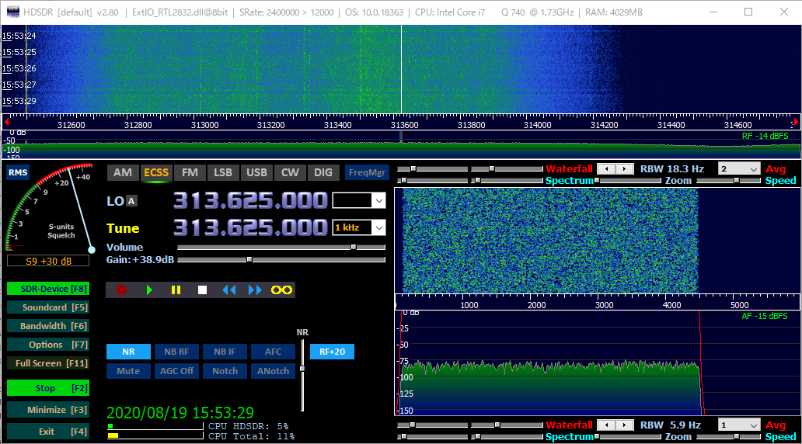Click the lower panel left arrow stepper
The image size is (802, 444).
[x=607, y=425]
